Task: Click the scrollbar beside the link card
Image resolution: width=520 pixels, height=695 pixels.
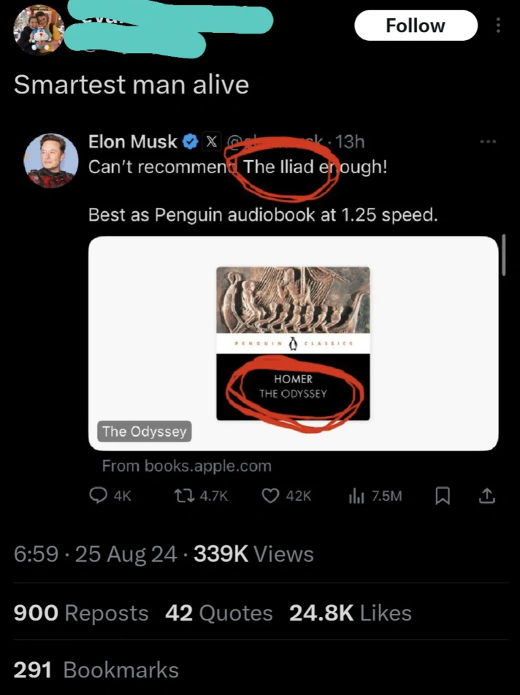Action: coord(504,256)
